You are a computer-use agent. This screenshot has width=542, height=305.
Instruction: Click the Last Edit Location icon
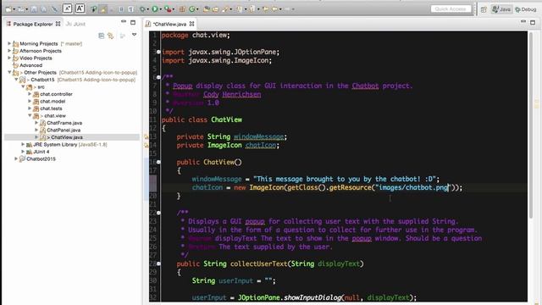(265, 9)
